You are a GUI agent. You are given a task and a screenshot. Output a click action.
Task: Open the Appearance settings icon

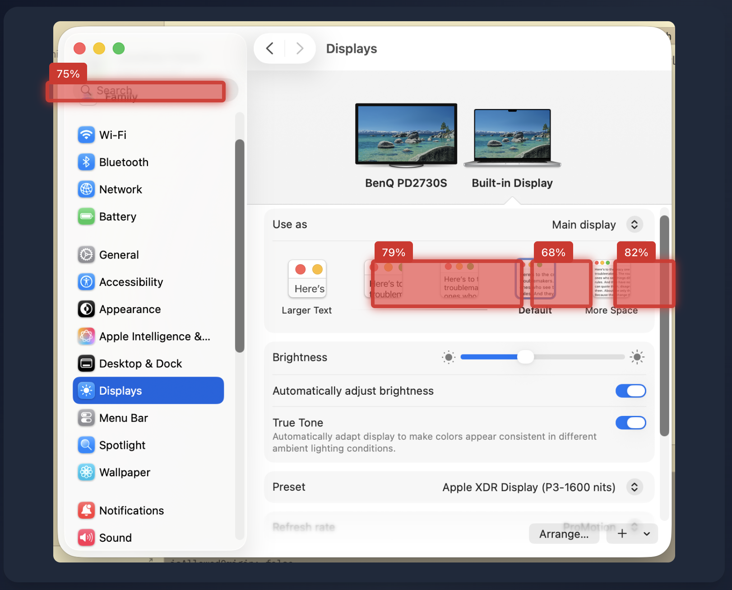86,309
